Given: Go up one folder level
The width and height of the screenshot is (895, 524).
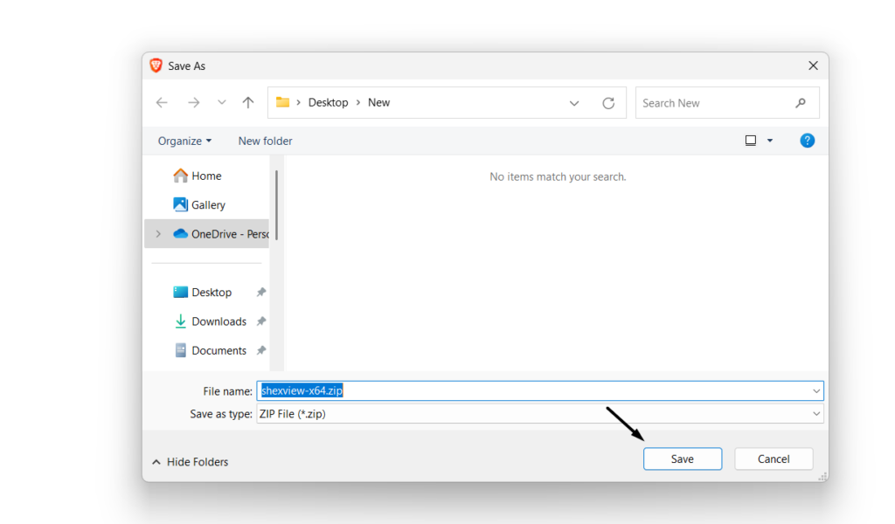Looking at the screenshot, I should click(248, 103).
